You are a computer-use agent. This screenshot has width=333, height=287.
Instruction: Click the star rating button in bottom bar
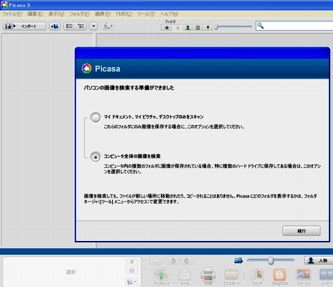tap(156, 261)
